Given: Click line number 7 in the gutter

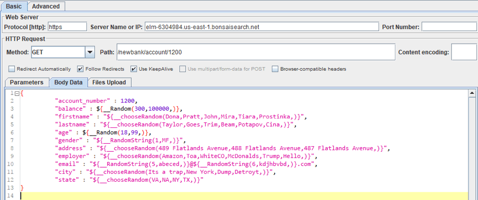Looking at the screenshot, I should 12,140.
